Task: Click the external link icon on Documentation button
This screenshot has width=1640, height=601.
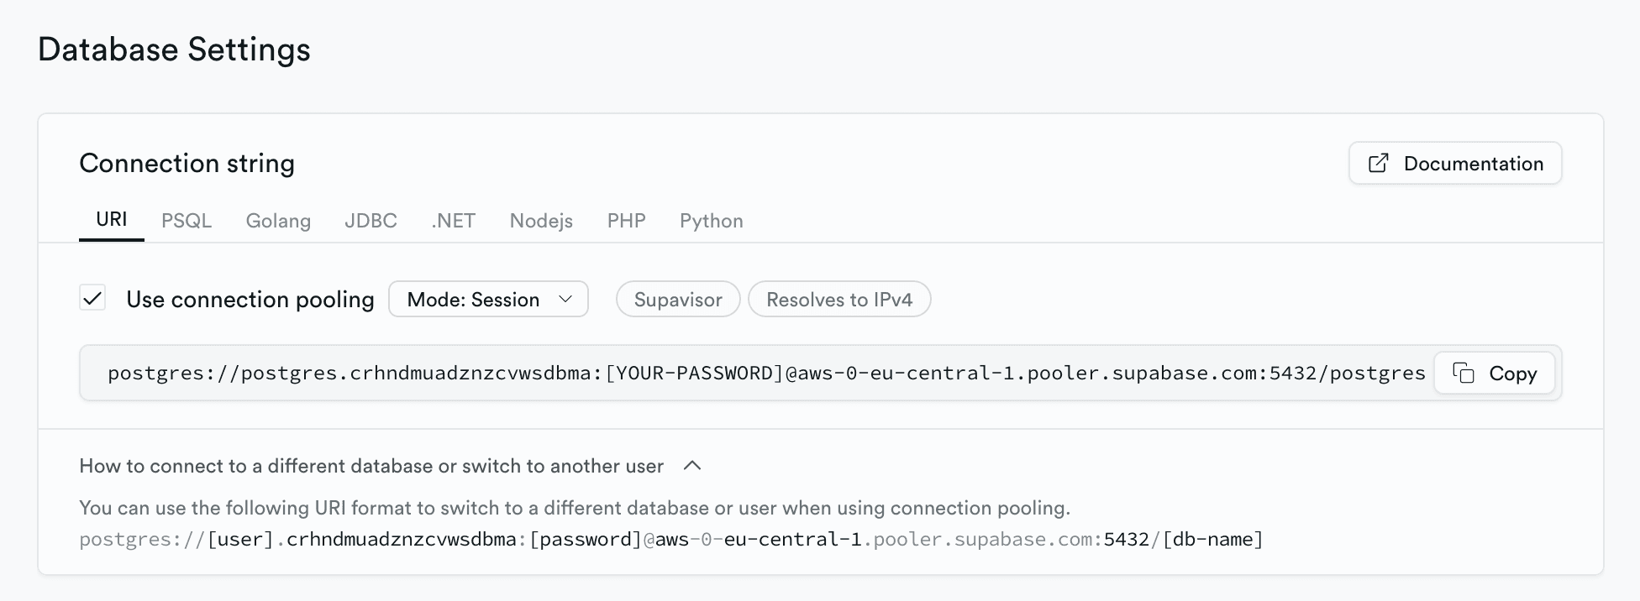Action: click(1378, 163)
